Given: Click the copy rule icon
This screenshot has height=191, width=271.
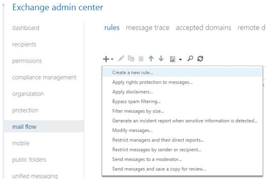Looking at the screenshot, I should click(131, 58).
